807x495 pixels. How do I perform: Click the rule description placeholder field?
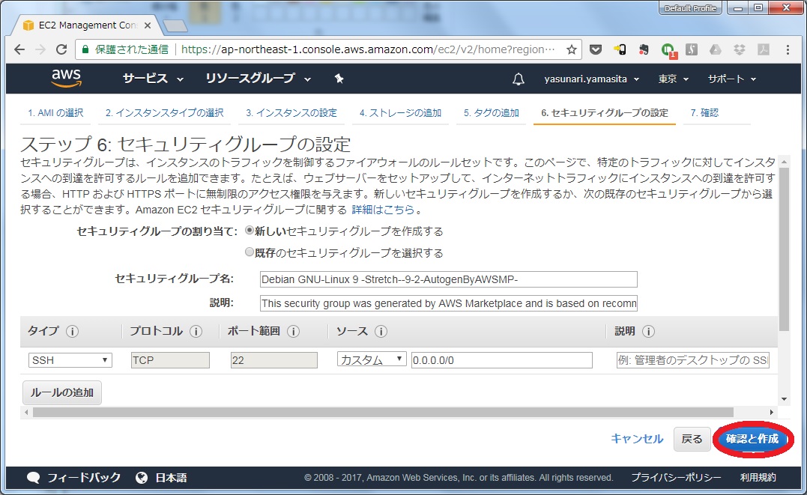point(693,360)
